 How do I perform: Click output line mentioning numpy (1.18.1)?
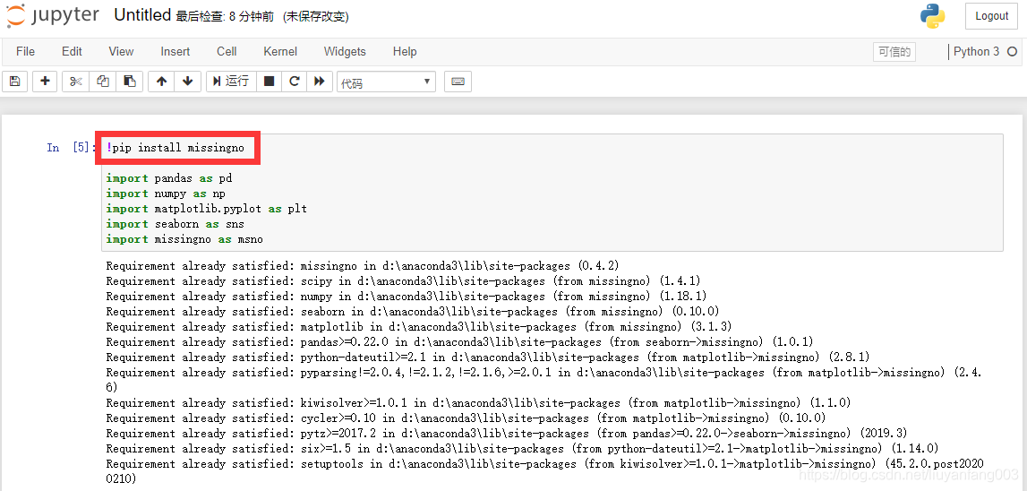point(407,297)
